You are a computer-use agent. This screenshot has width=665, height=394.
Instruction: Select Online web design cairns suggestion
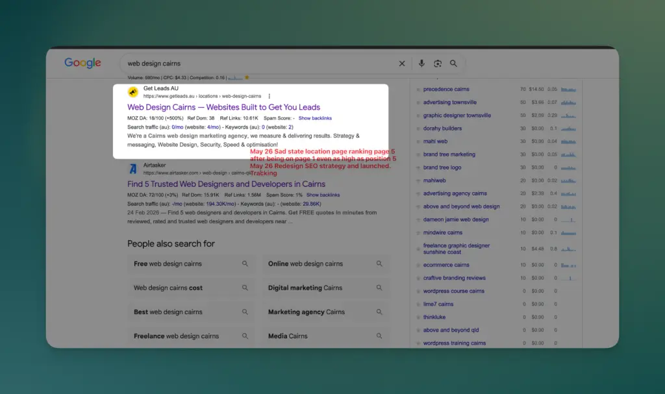(326, 264)
